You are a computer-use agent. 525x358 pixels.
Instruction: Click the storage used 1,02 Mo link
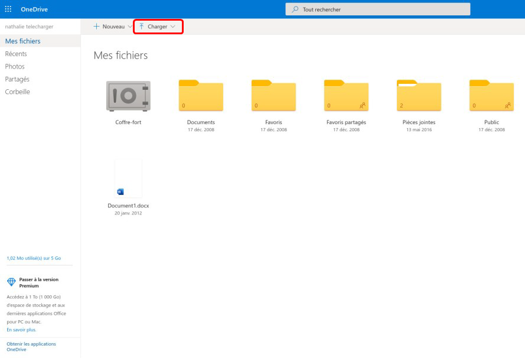(34, 258)
